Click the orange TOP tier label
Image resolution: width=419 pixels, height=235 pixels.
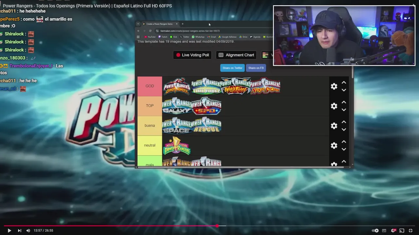(150, 106)
